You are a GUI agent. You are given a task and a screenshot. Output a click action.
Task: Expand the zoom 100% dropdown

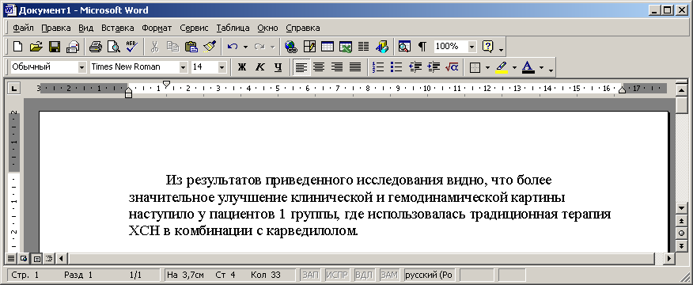click(x=472, y=47)
